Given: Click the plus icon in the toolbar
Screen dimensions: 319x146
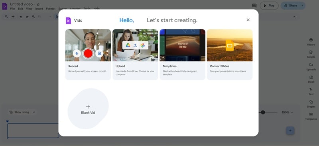Looking at the screenshot, I should point(13,17).
